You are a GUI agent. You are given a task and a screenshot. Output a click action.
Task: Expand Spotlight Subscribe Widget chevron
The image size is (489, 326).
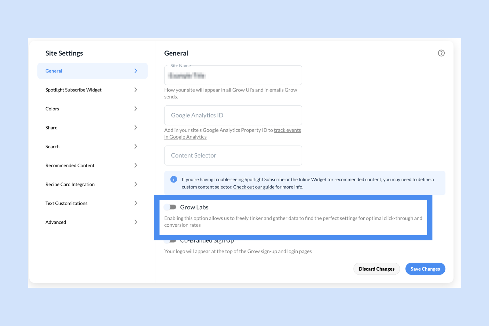[x=136, y=90]
